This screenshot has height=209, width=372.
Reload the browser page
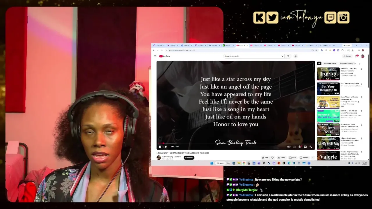(x=162, y=50)
